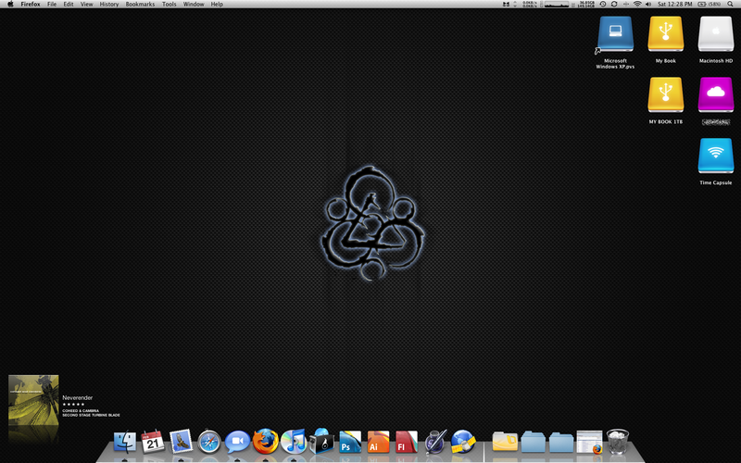
Task: Open the Edit menu
Action: click(x=69, y=4)
